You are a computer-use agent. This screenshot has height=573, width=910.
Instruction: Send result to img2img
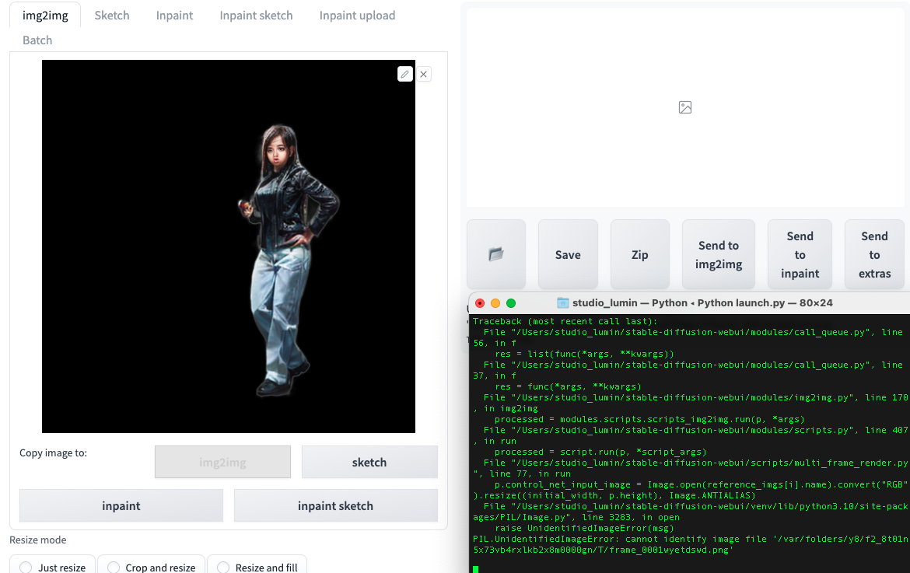[x=719, y=254]
